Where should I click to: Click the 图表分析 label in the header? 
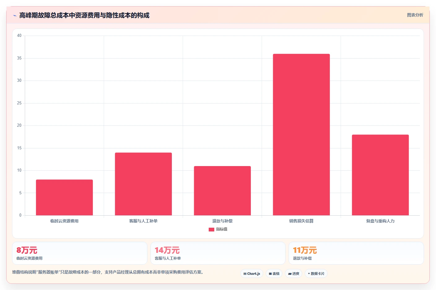pos(415,15)
